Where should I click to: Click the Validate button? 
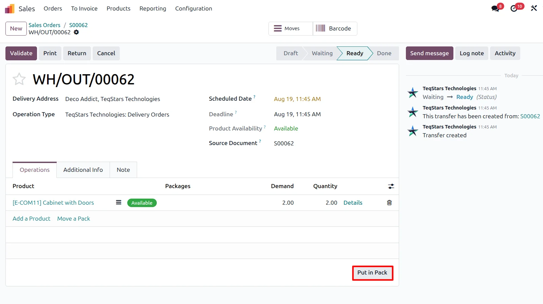[21, 53]
